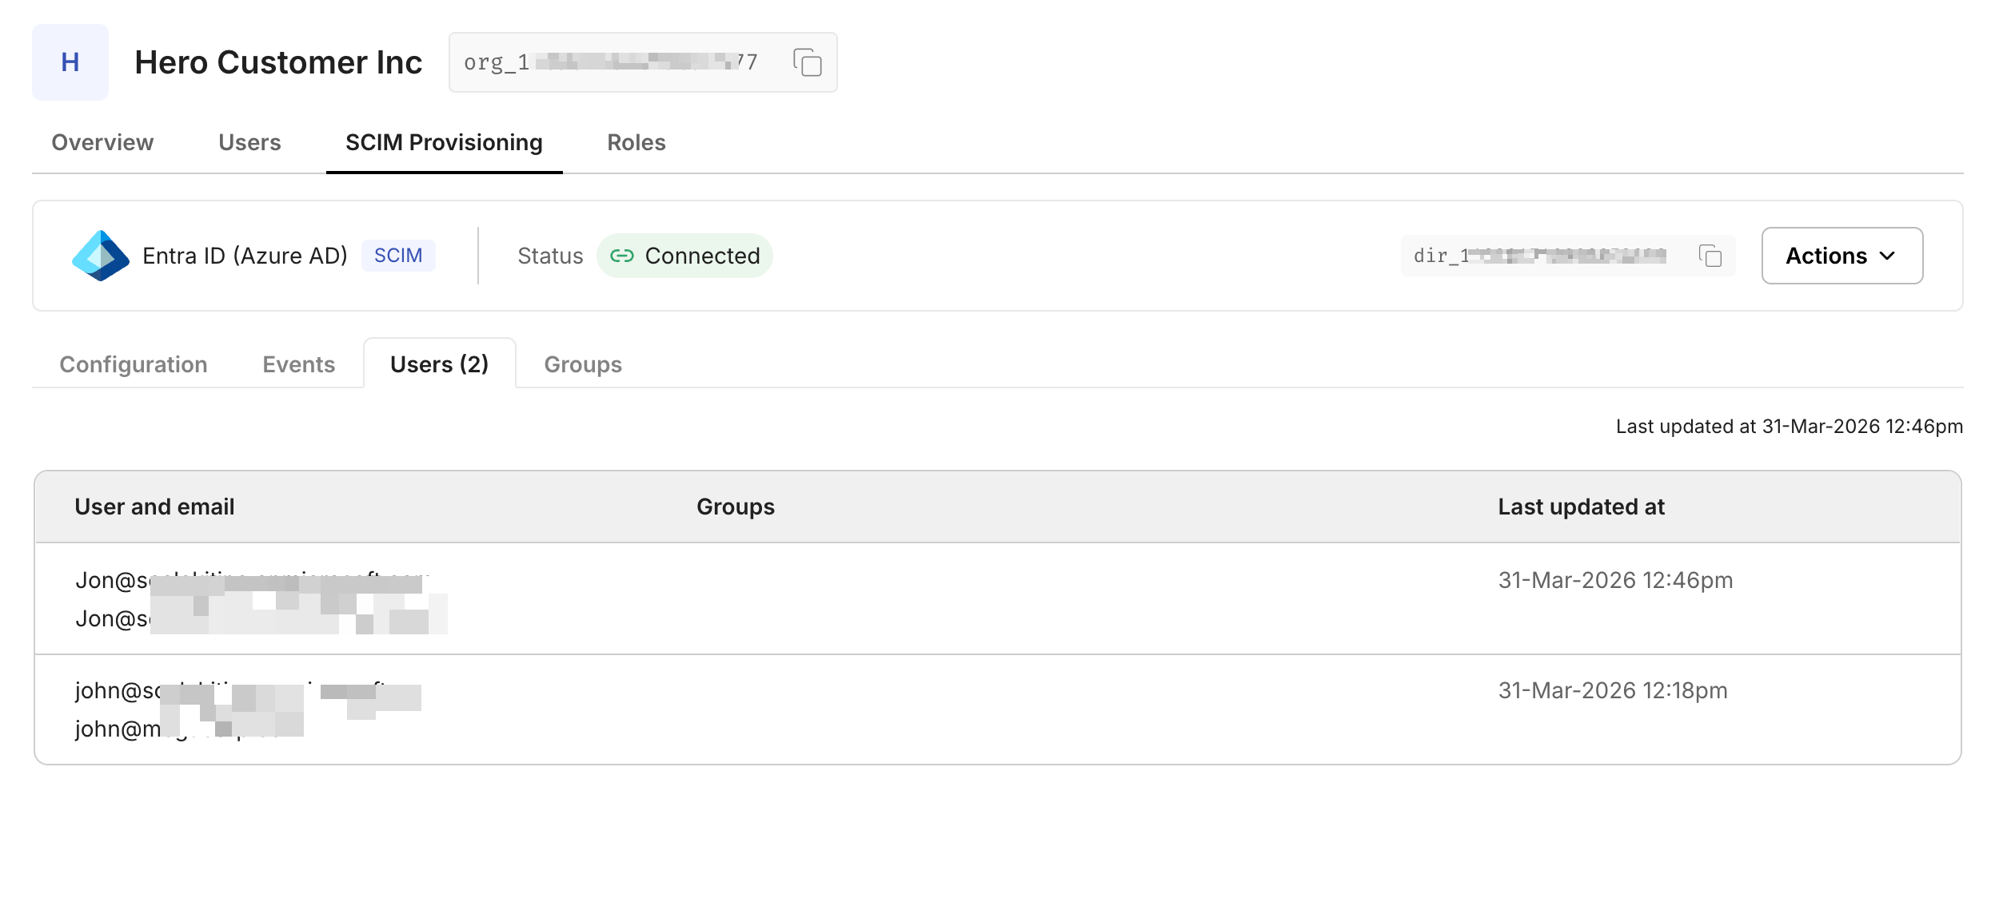Click the Users (2) tab label
Image resolution: width=2015 pixels, height=898 pixels.
438,364
